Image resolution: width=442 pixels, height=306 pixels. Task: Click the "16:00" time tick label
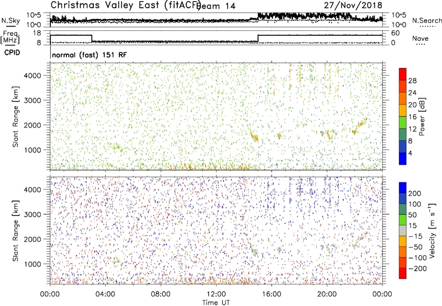[271, 294]
